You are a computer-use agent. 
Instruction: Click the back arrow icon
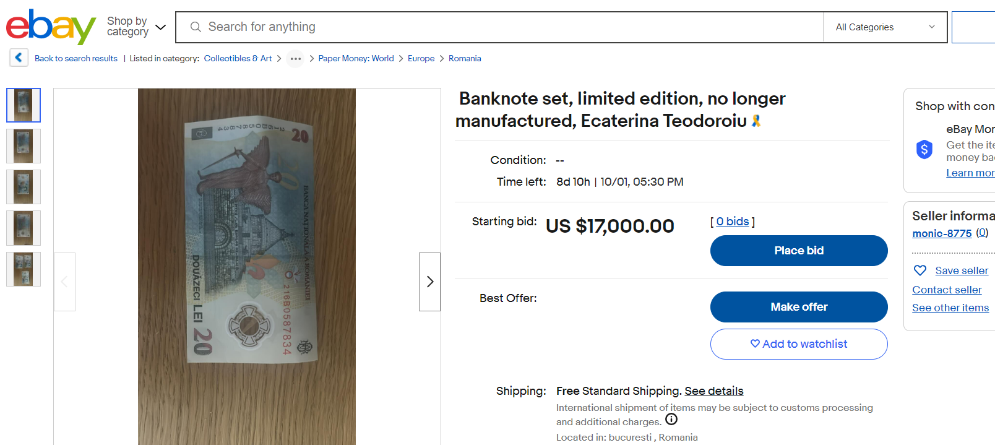click(x=19, y=58)
